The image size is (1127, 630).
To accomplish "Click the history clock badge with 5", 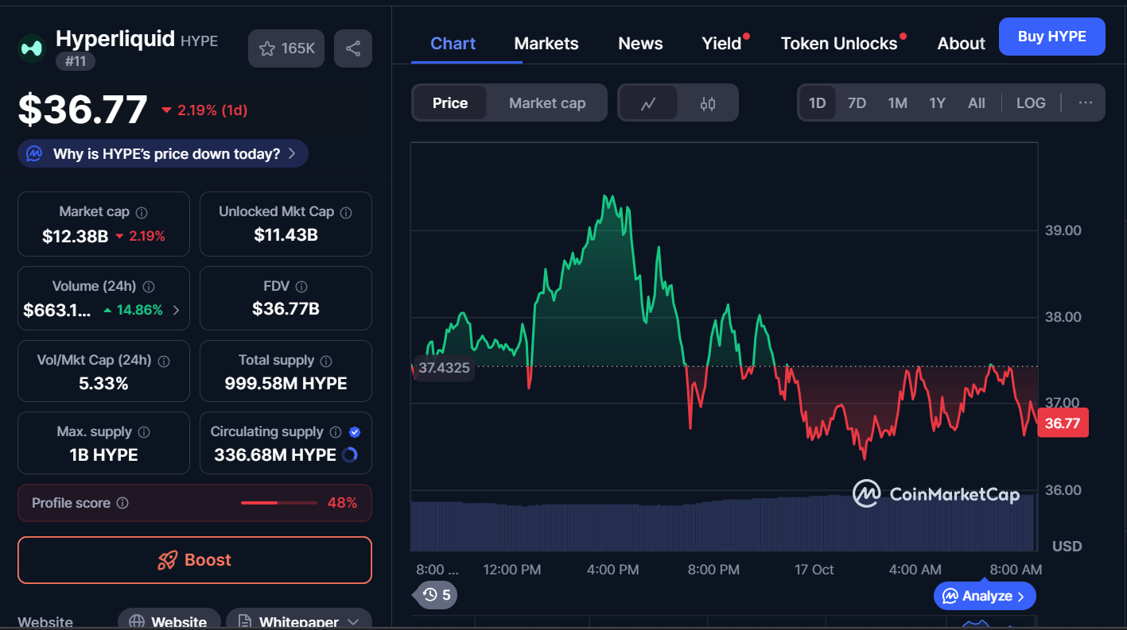I will 436,594.
